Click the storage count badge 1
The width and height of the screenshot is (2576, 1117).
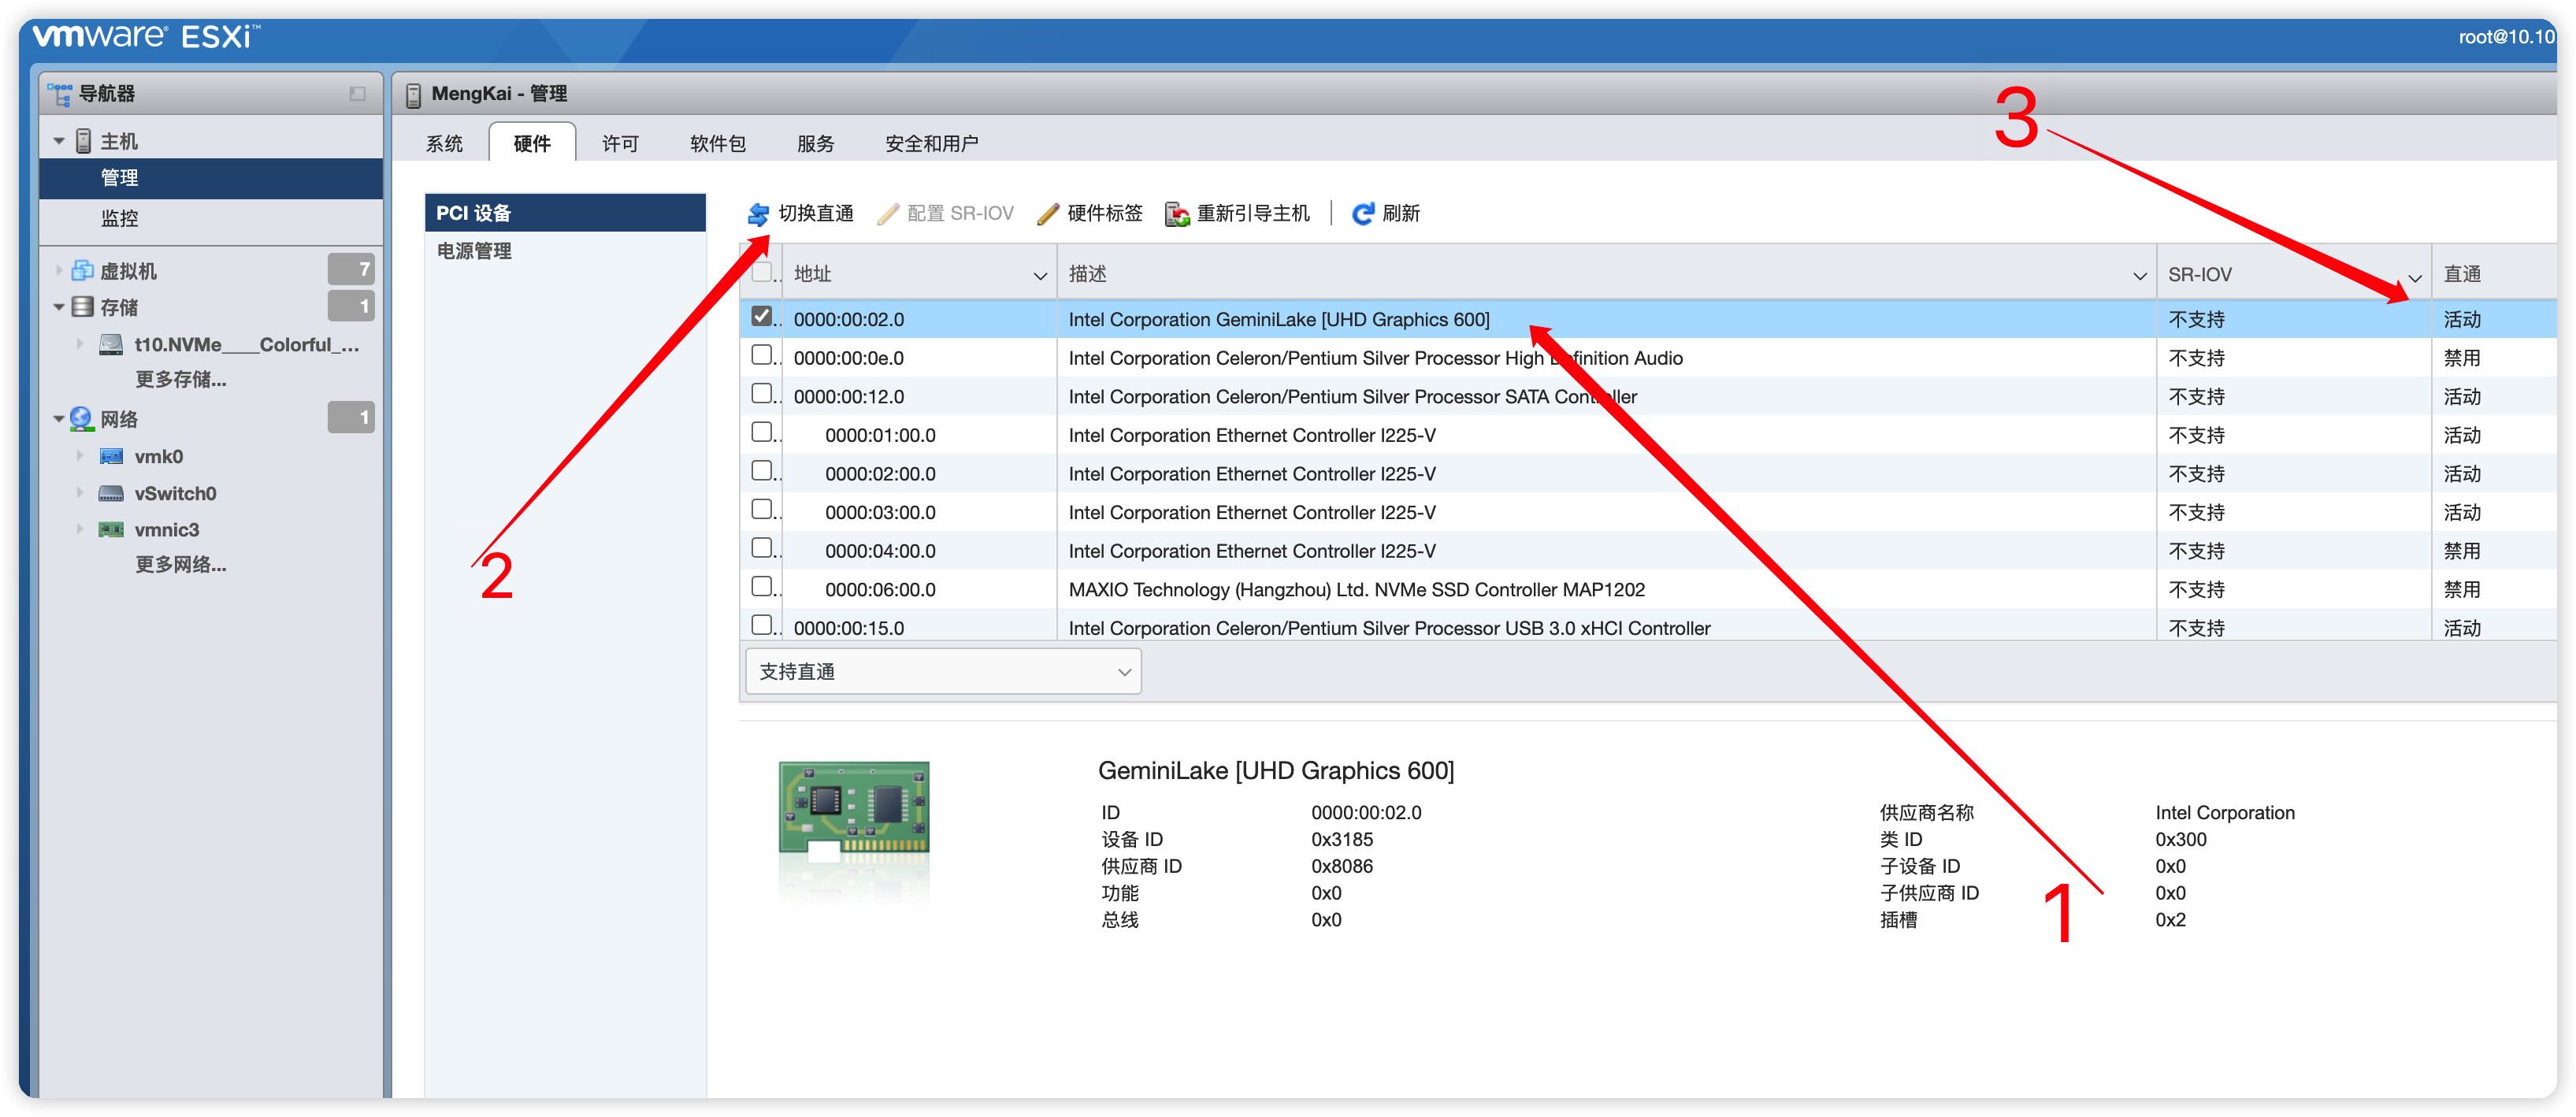point(351,306)
